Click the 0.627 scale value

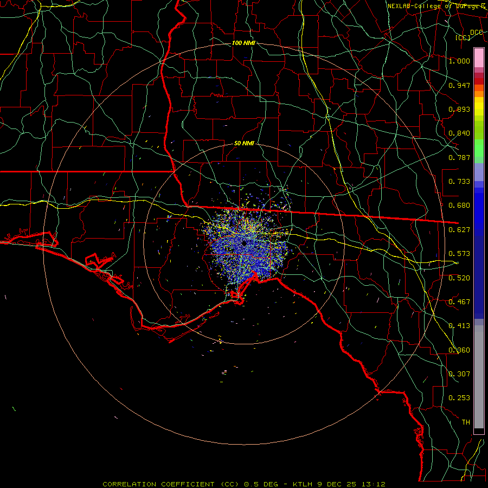(459, 230)
